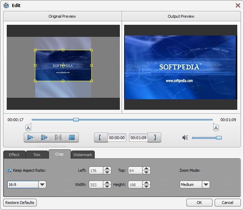The image size is (244, 210).
Task: Click the Output Preview header
Action: tap(181, 16)
